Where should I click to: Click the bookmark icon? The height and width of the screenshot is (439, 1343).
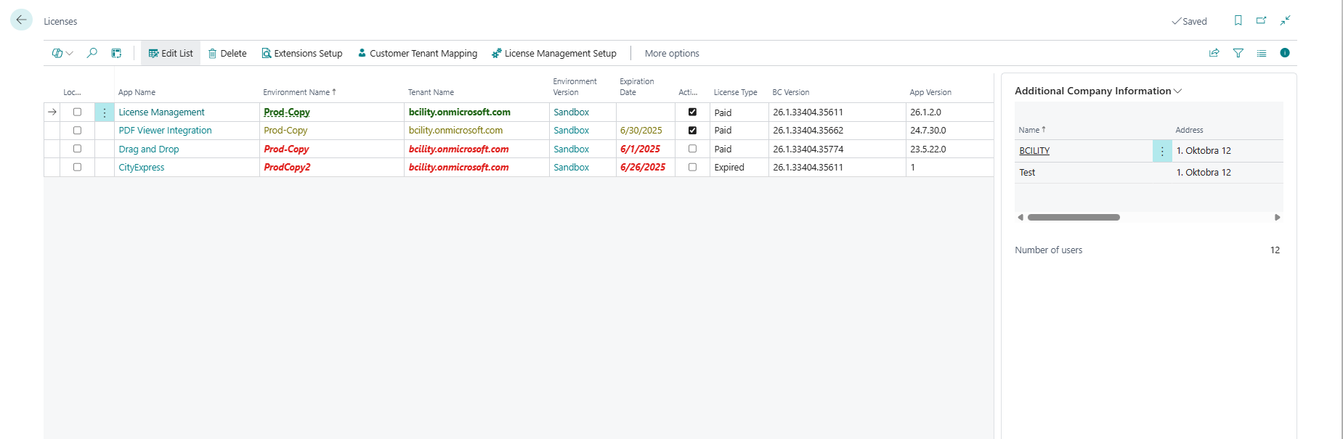pos(1238,21)
